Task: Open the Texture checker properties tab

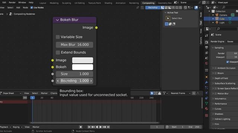Action: 206,116
